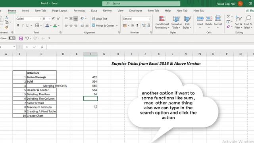This screenshot has width=254, height=143.
Task: Open Sort & Filter menu
Action: point(239,22)
